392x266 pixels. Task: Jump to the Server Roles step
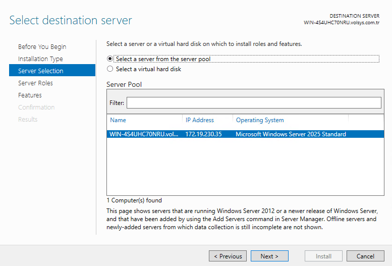35,83
